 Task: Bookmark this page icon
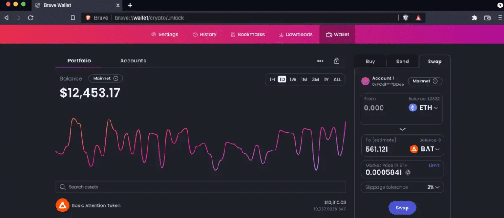click(x=73, y=18)
